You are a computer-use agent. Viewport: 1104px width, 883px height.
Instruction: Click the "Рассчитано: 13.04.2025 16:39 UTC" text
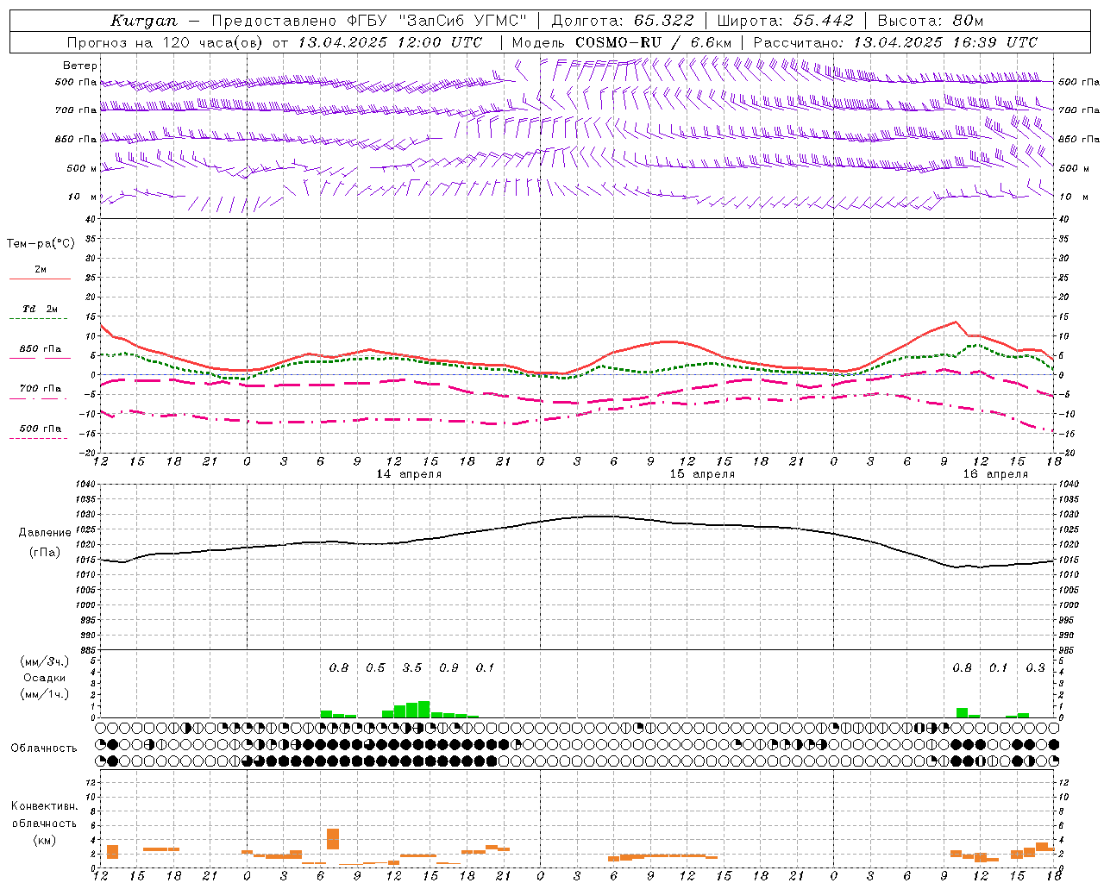point(895,42)
